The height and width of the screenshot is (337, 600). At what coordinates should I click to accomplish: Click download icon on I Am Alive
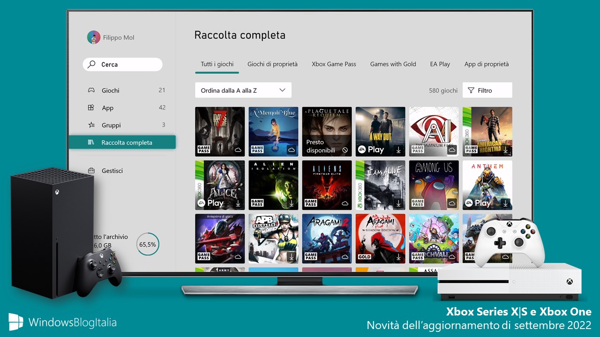coord(398,203)
